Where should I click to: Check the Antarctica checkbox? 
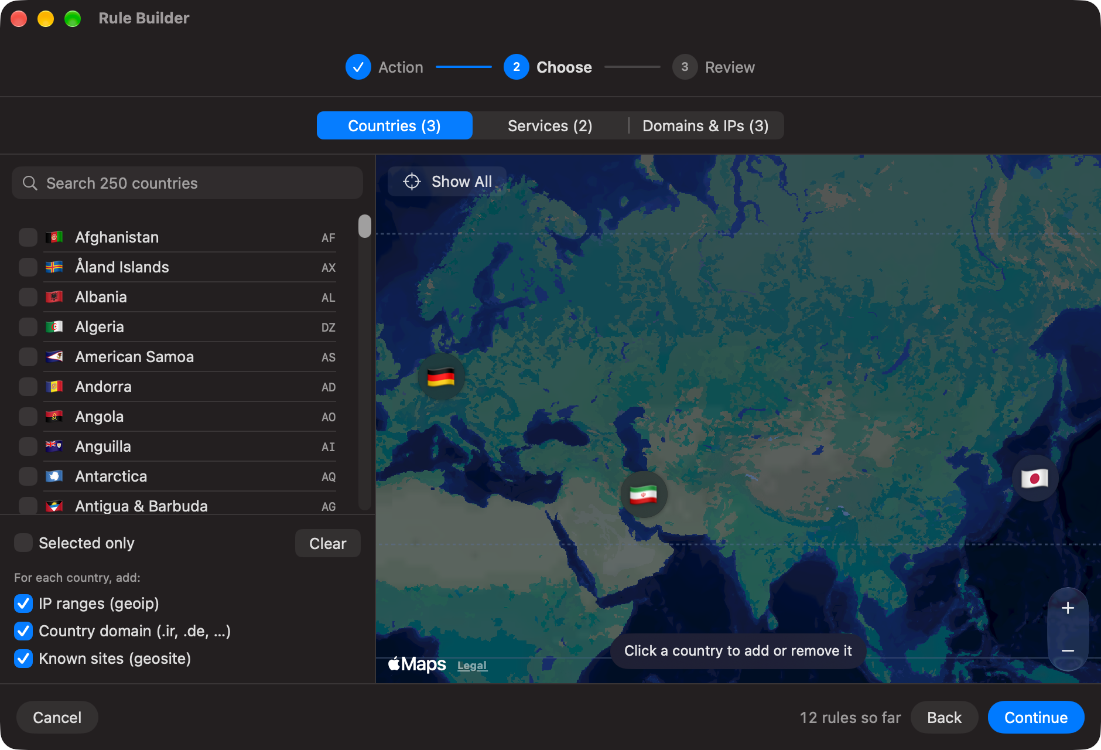pos(28,476)
